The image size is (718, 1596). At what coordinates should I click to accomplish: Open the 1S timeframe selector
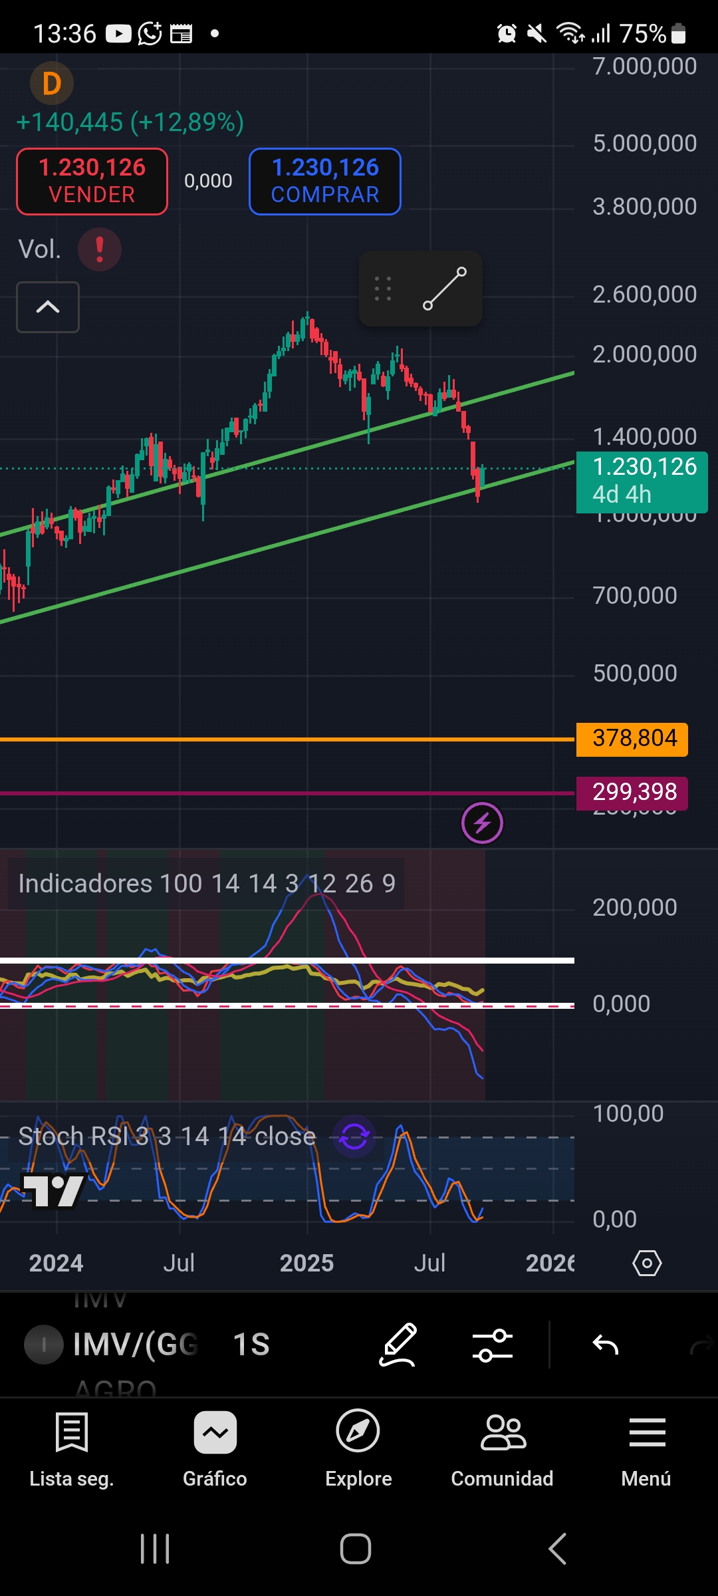(251, 1345)
